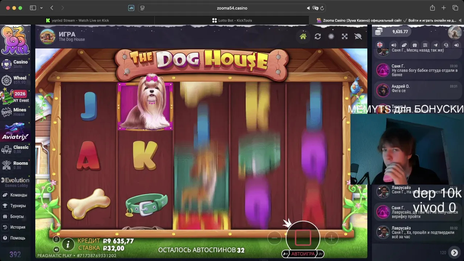The image size is (464, 261).
Task: Click the zooma54.casino address bar
Action: pyautogui.click(x=232, y=8)
